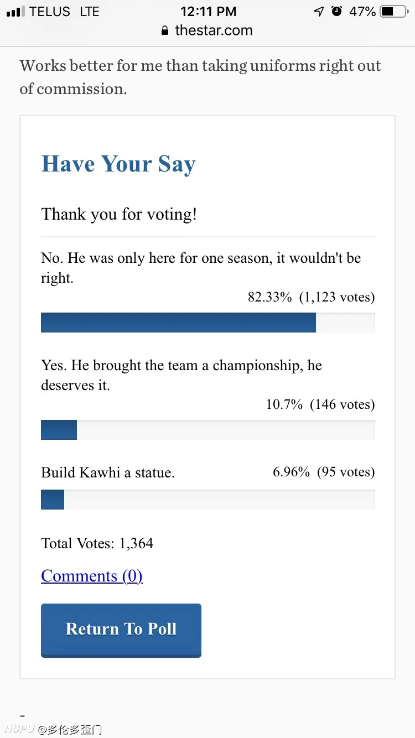
Task: Tap the 10.7% result bar
Action: [208, 430]
